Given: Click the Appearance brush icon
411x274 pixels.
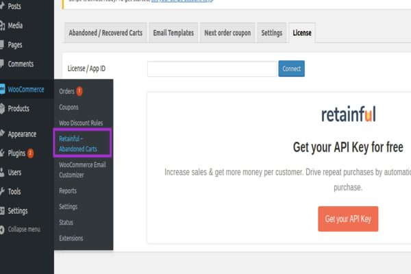Looking at the screenshot, I should [2, 134].
